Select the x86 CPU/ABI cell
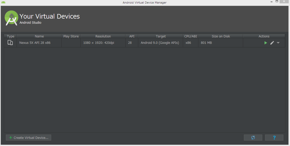 tap(191, 43)
